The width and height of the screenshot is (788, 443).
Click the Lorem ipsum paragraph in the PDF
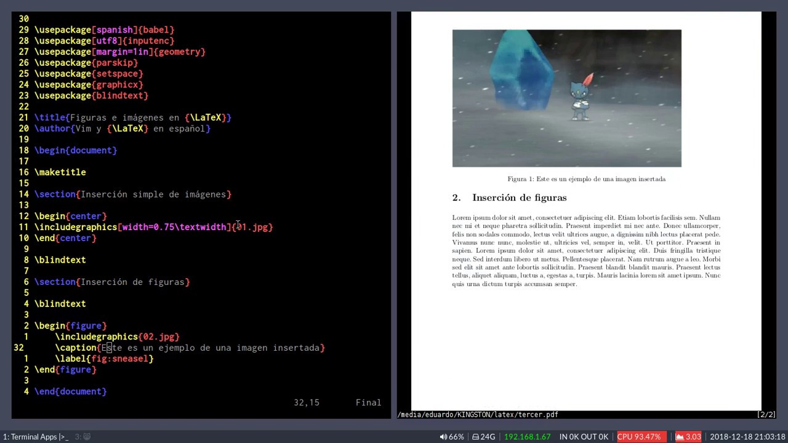(586, 250)
